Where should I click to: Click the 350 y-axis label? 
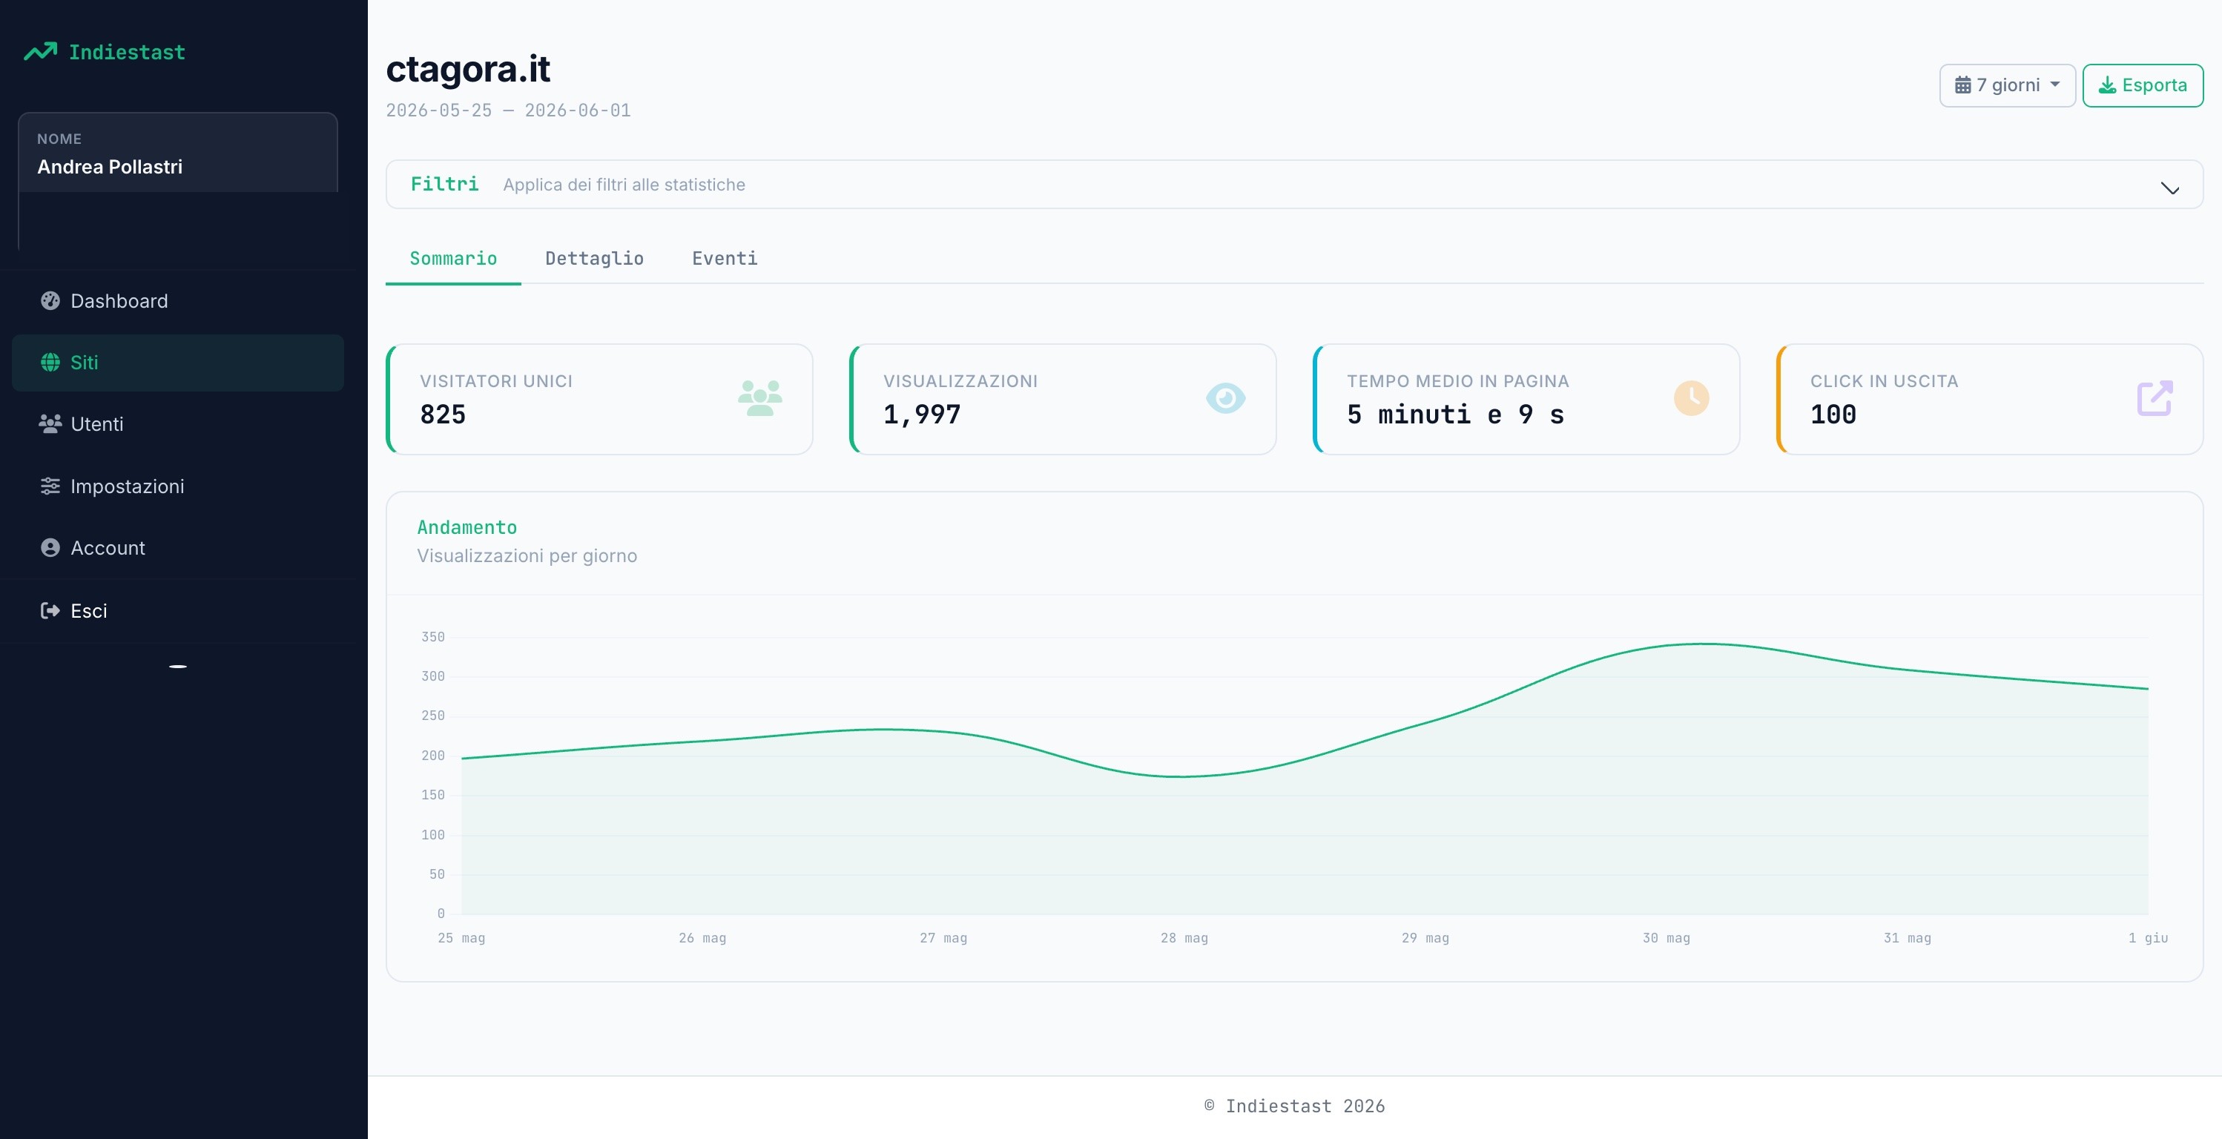point(433,636)
